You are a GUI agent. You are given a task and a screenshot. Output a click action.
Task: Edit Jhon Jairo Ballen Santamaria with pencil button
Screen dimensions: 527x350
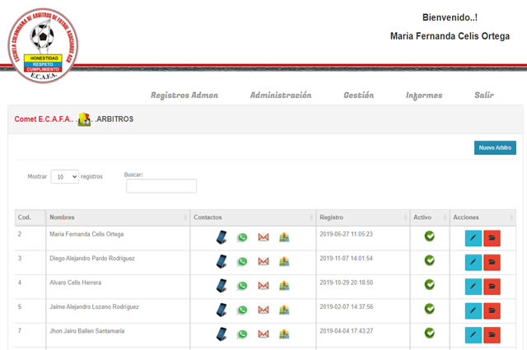473,334
